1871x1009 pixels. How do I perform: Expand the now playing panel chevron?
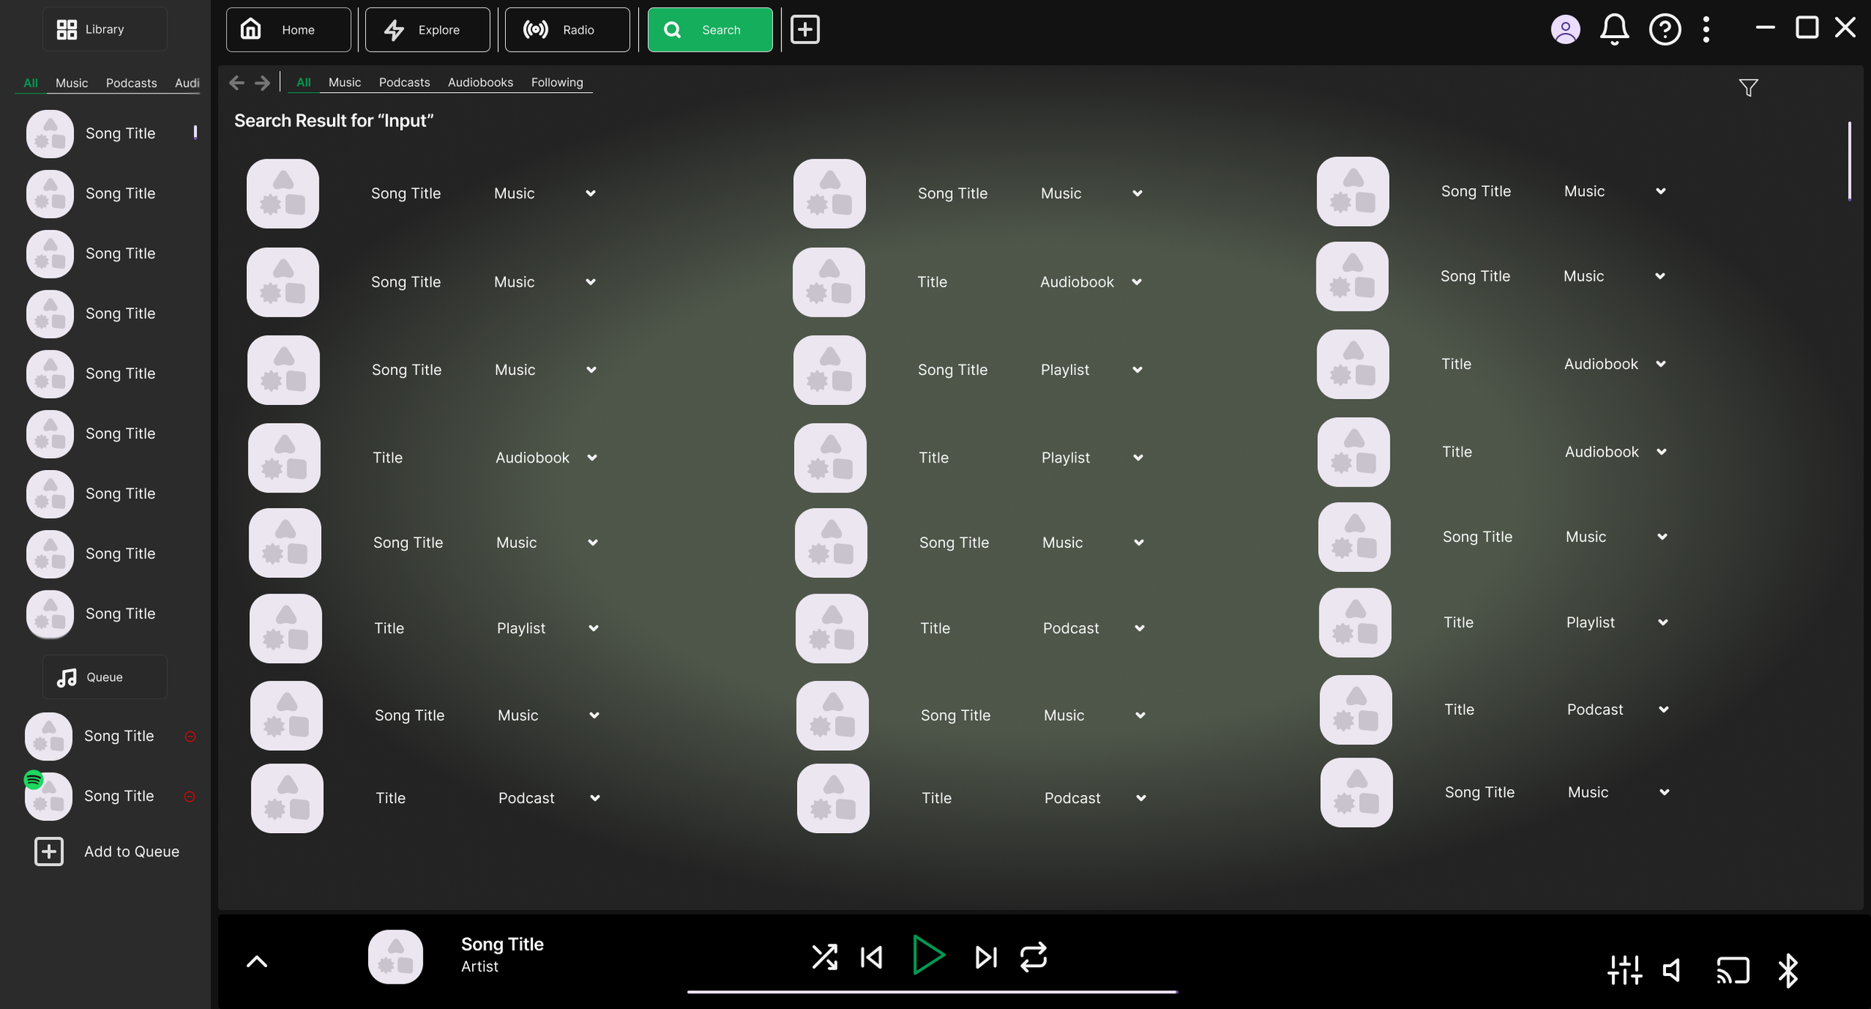[257, 962]
